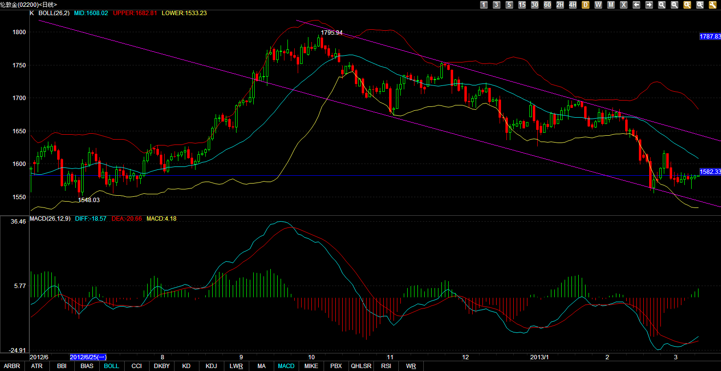
Task: Open the BBI indicator tab
Action: pos(62,366)
